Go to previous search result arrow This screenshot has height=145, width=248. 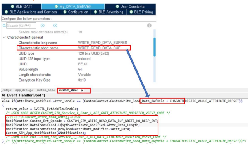43,26
